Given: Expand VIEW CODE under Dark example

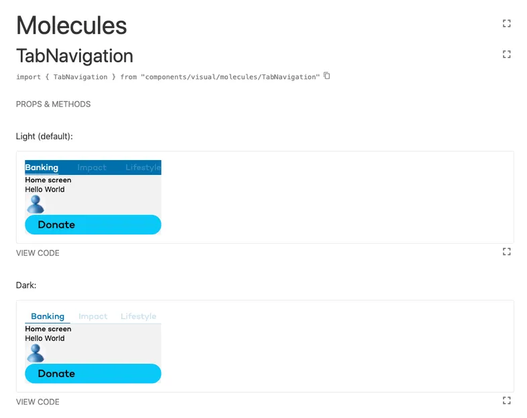Looking at the screenshot, I should (38, 402).
